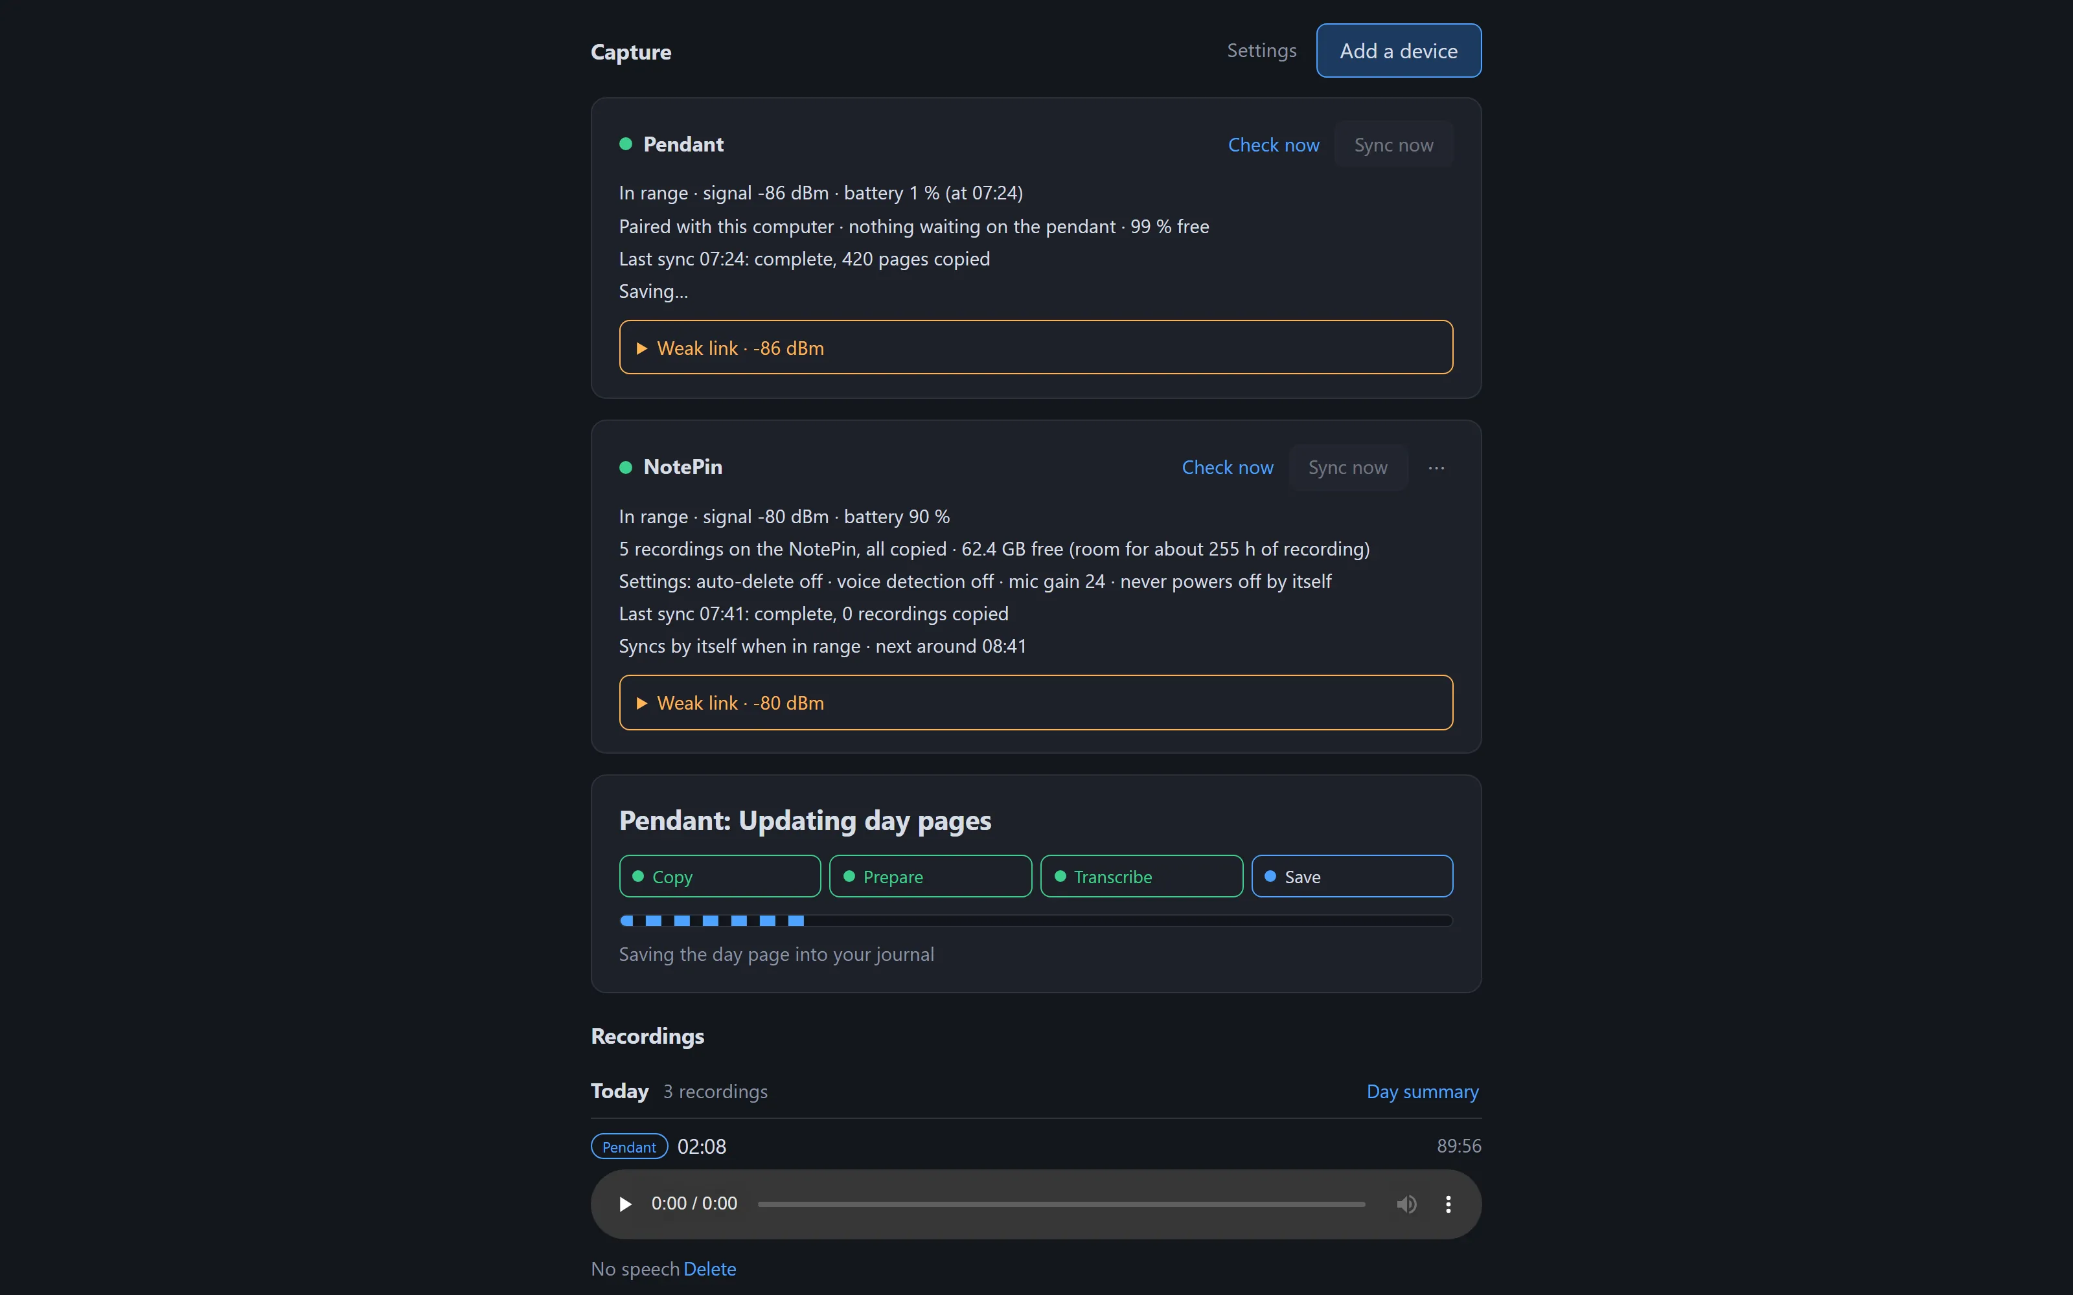Click the NotePin device name
Image resolution: width=2073 pixels, height=1295 pixels.
683,467
